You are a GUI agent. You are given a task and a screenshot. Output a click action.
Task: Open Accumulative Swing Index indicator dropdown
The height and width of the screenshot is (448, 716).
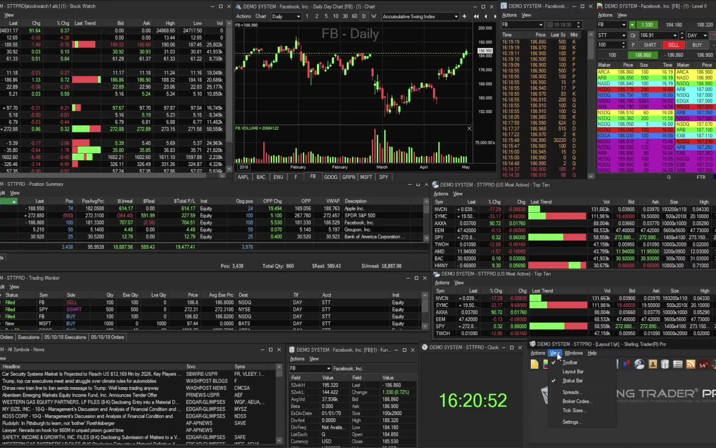tap(456, 16)
